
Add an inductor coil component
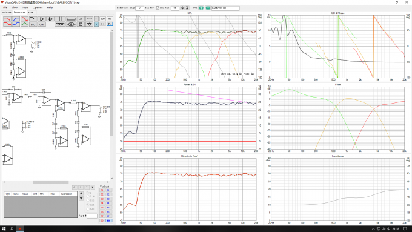(x=60, y=24)
